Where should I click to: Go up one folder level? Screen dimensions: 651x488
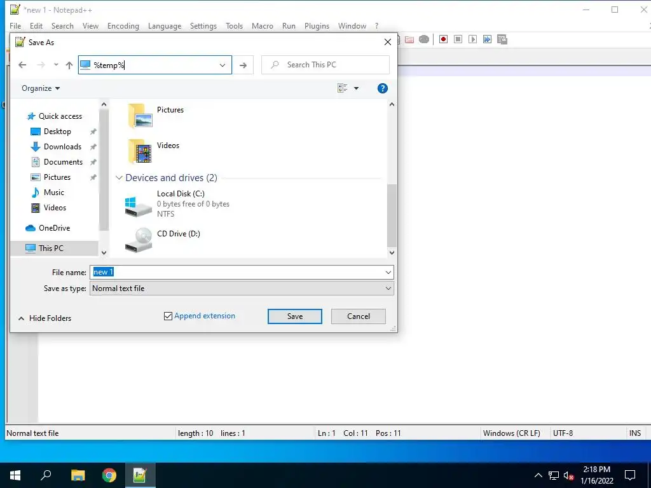click(x=69, y=65)
